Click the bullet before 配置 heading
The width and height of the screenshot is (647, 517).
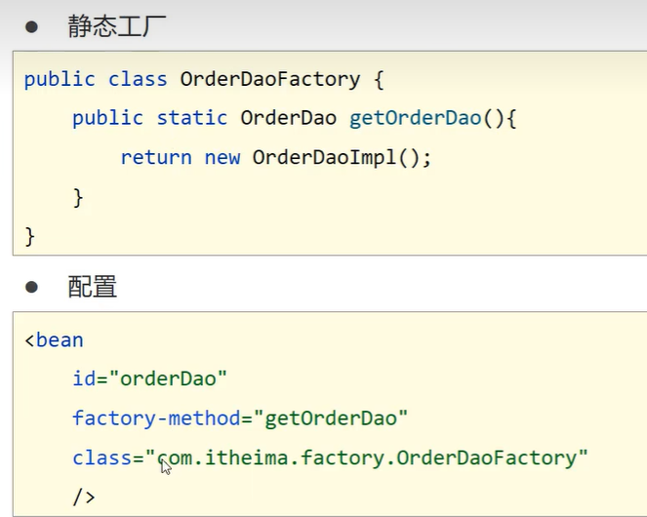[31, 287]
